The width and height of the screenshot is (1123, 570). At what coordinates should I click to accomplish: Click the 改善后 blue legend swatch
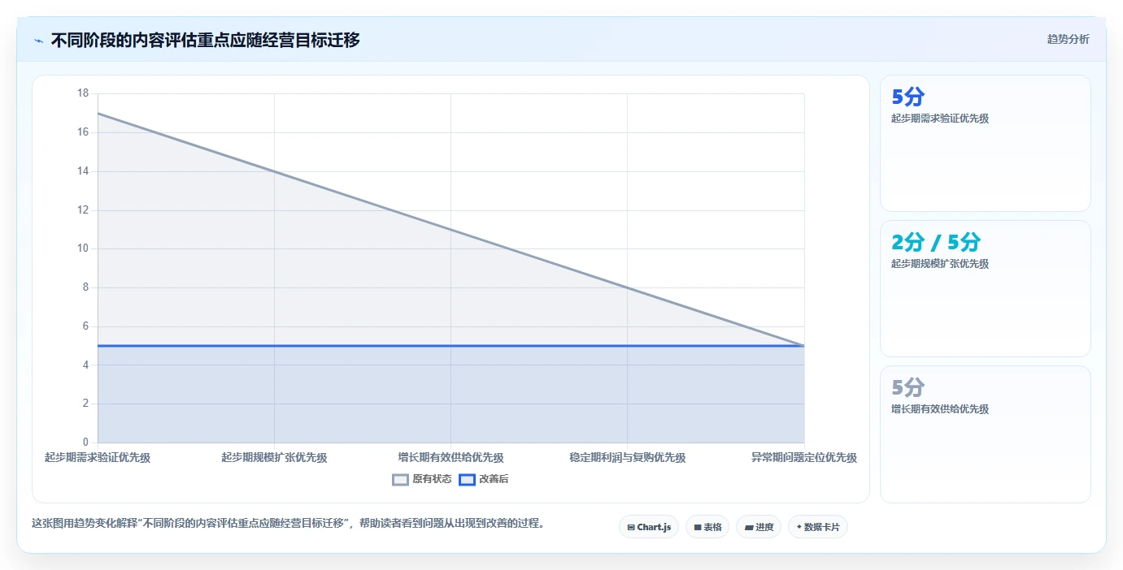467,480
